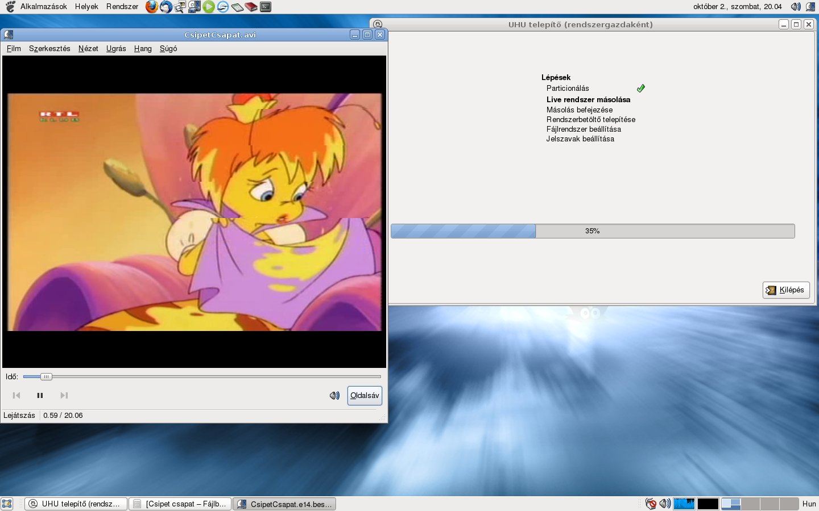
Task: Click the Jelszavak beállítása step
Action: (580, 139)
